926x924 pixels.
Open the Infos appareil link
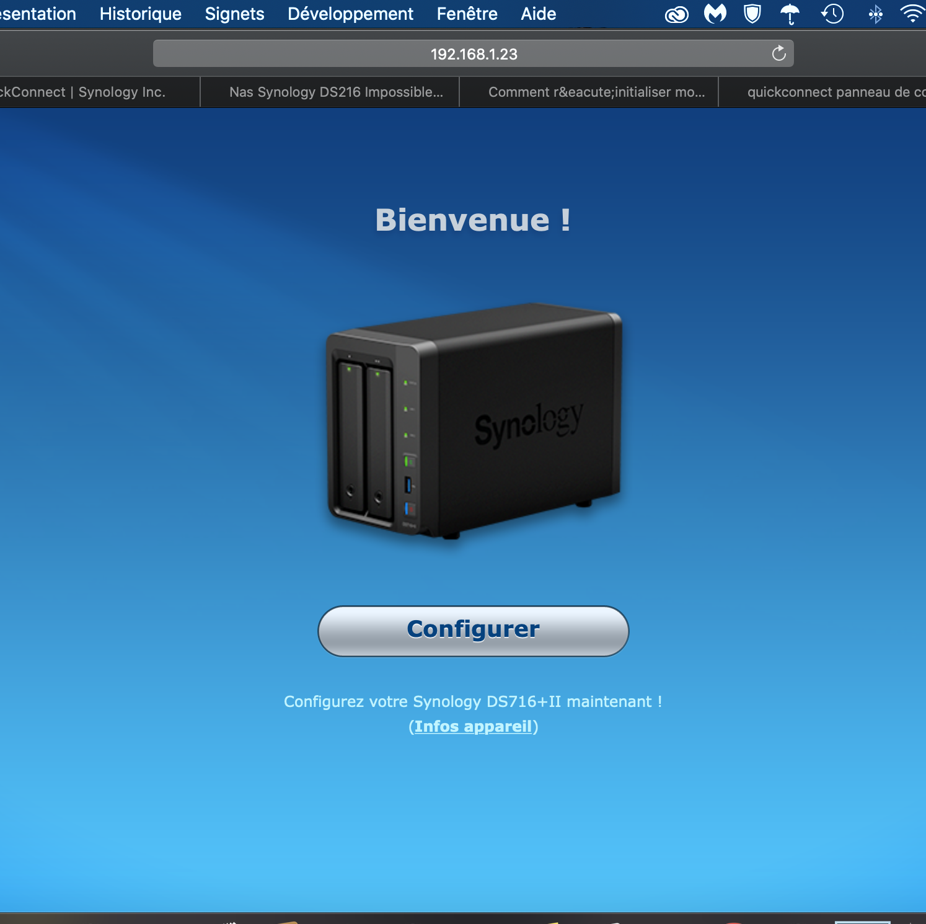[474, 726]
